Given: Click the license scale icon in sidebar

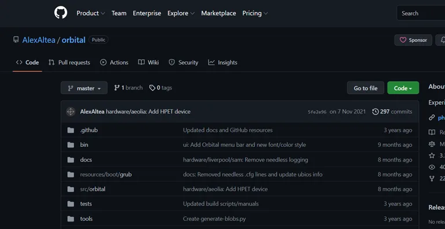Looking at the screenshot, I should [x=432, y=143].
